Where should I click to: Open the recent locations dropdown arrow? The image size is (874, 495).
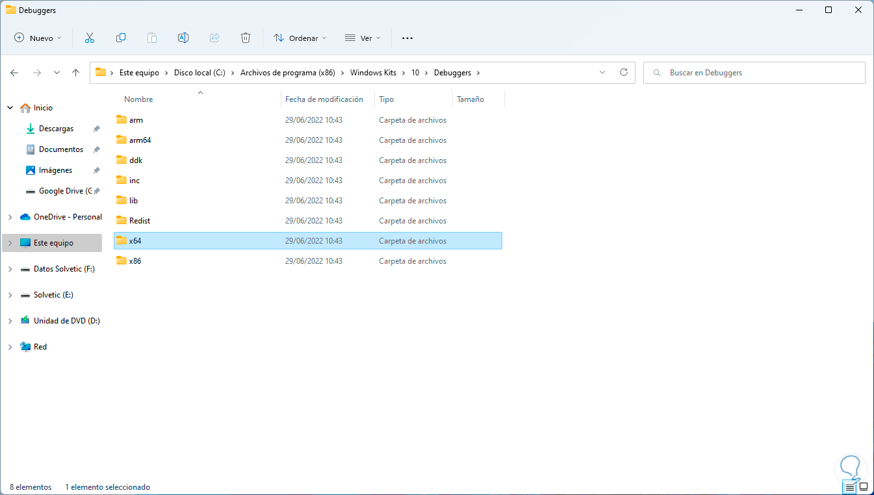[57, 73]
